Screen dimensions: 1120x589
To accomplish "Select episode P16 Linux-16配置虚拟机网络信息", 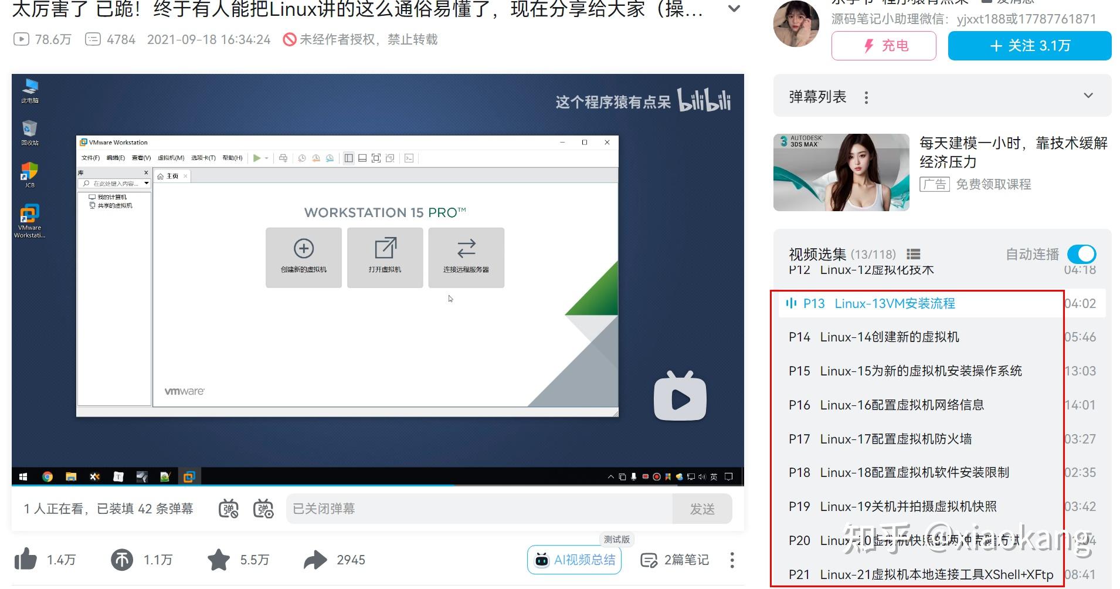I will tap(942, 405).
